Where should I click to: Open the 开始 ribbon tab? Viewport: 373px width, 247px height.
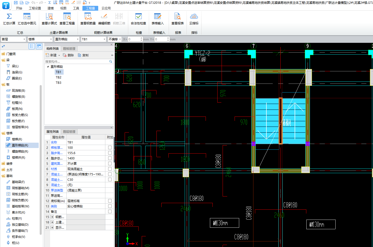[x=19, y=8]
